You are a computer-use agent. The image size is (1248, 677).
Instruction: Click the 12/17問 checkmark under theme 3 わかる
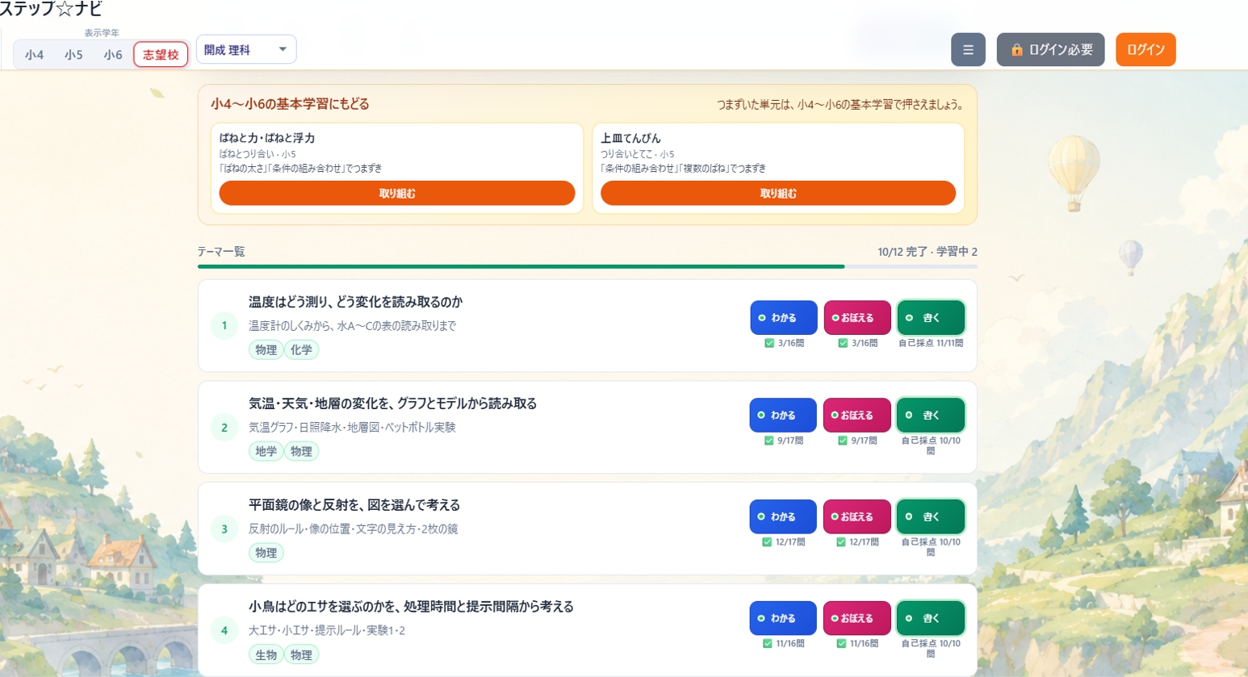(767, 542)
